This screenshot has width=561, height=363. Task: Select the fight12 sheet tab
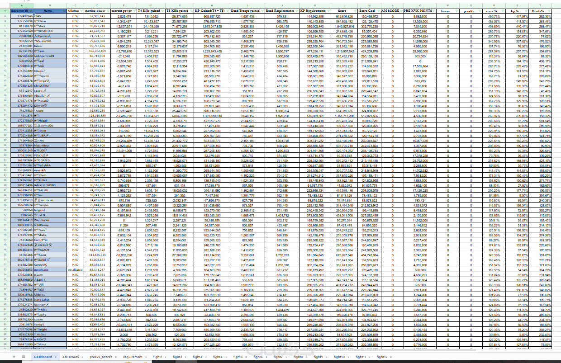pos(381,357)
